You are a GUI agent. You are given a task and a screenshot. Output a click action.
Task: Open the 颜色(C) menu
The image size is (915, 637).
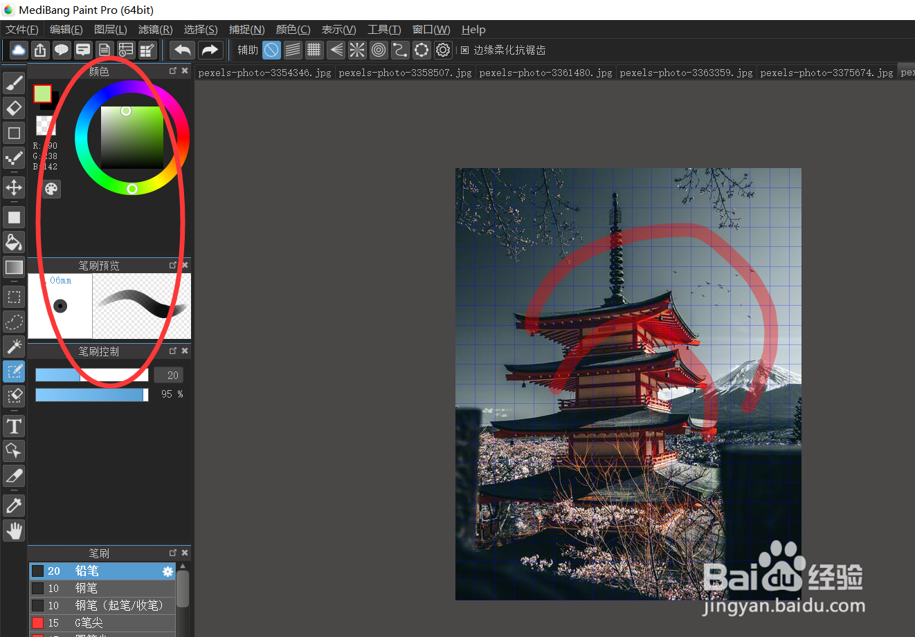pyautogui.click(x=293, y=30)
